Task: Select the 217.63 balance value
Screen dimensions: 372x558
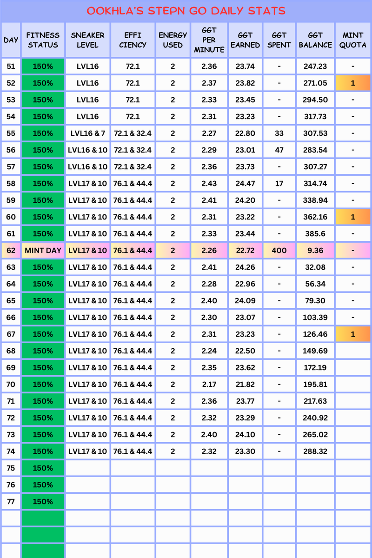Action: coord(315,401)
